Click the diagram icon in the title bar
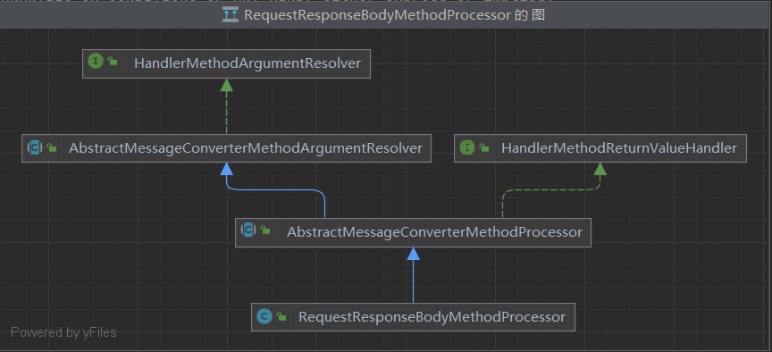The image size is (772, 352). click(x=230, y=15)
